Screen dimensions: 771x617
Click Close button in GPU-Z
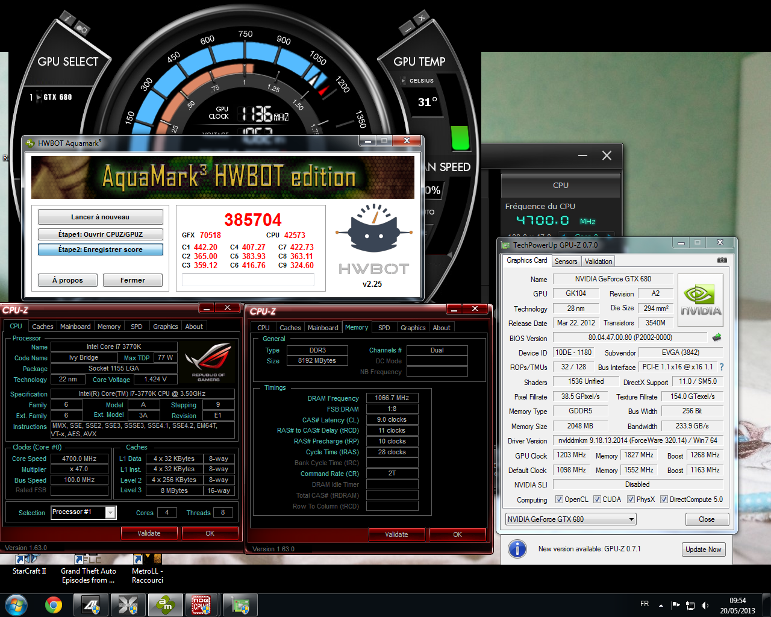click(707, 519)
